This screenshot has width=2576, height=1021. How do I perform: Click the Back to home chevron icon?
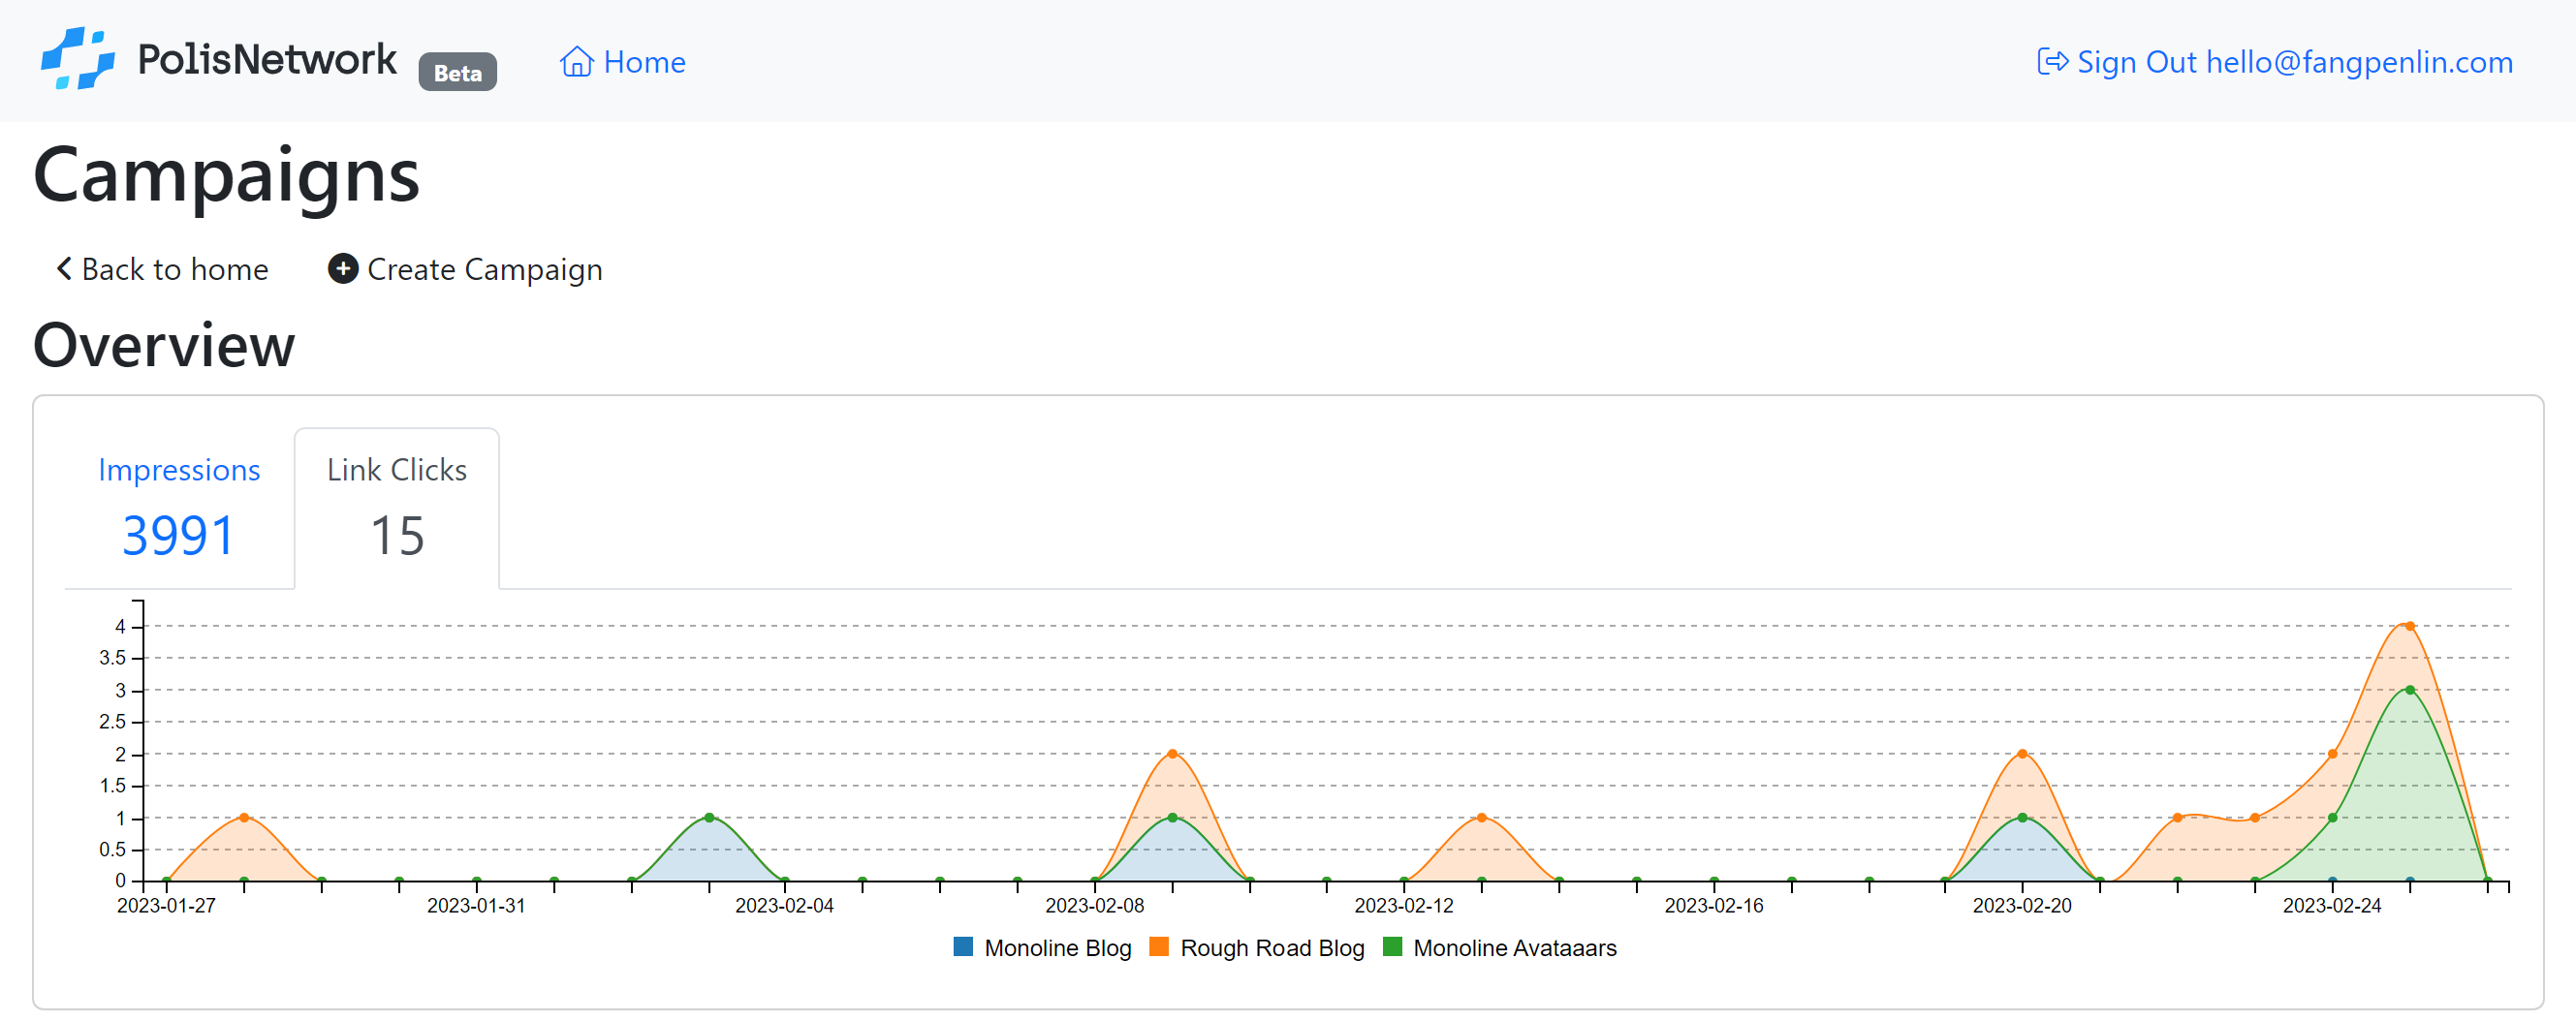point(64,269)
